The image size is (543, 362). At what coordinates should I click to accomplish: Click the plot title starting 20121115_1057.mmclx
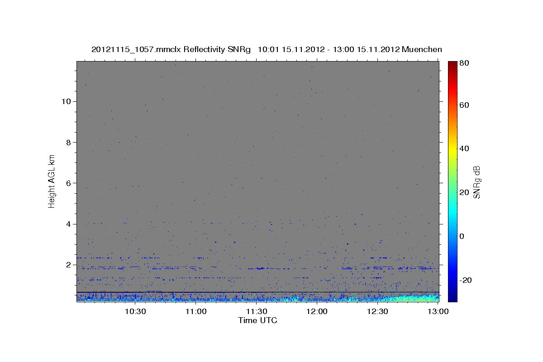click(x=267, y=49)
